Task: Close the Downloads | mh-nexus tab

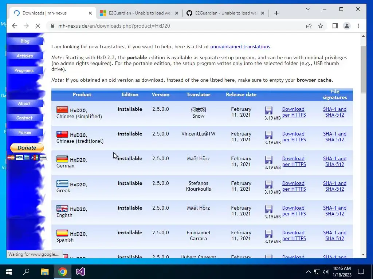Action: tap(90, 13)
